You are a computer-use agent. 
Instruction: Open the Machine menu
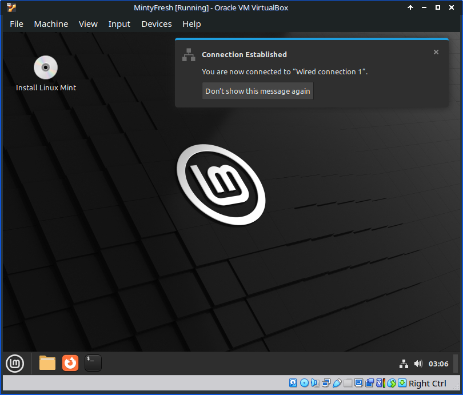(51, 24)
